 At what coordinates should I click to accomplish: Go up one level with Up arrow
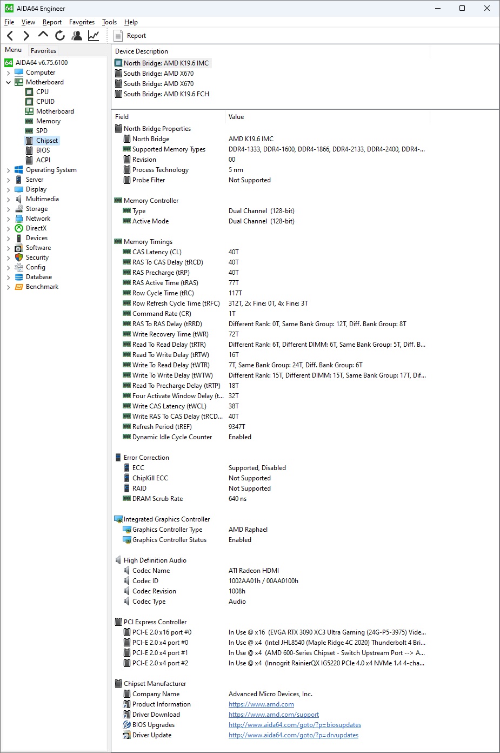43,35
